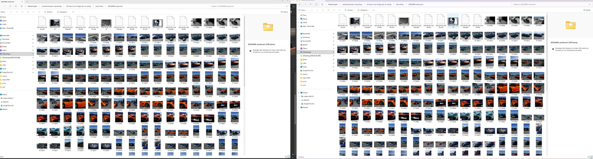This screenshot has height=159, width=593.
Task: Expand the STACK tree node in the right window
Action: coord(299,22)
